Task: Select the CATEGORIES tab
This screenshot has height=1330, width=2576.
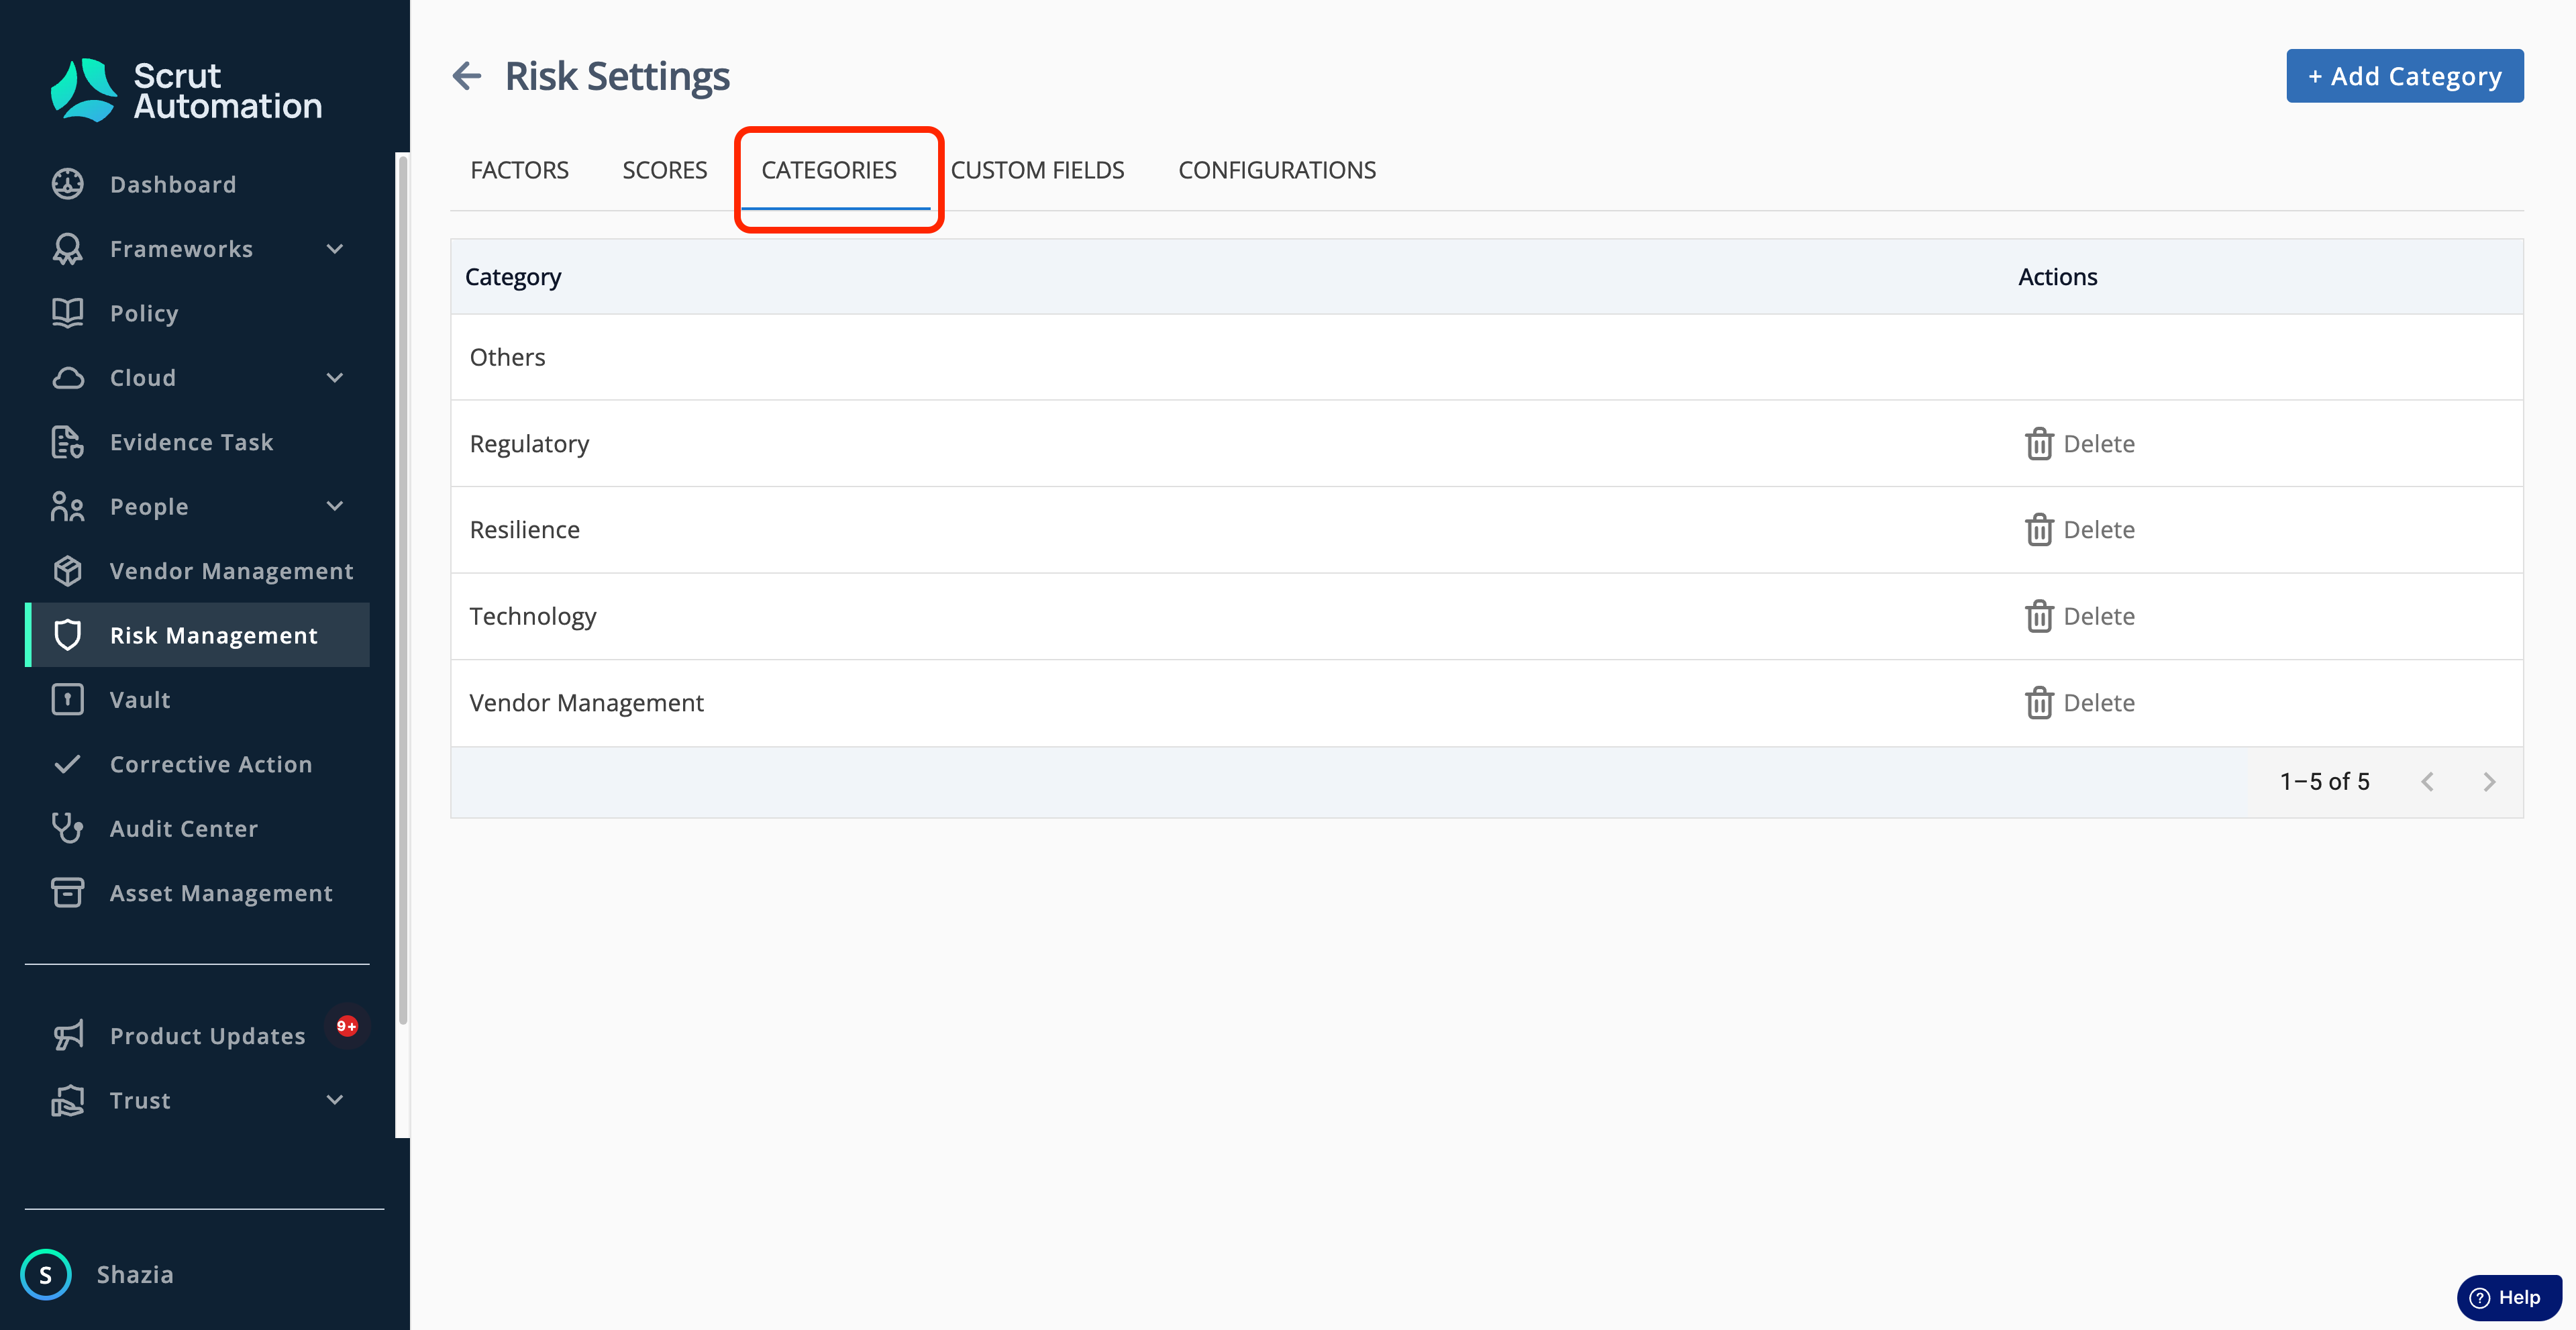Action: coord(829,170)
